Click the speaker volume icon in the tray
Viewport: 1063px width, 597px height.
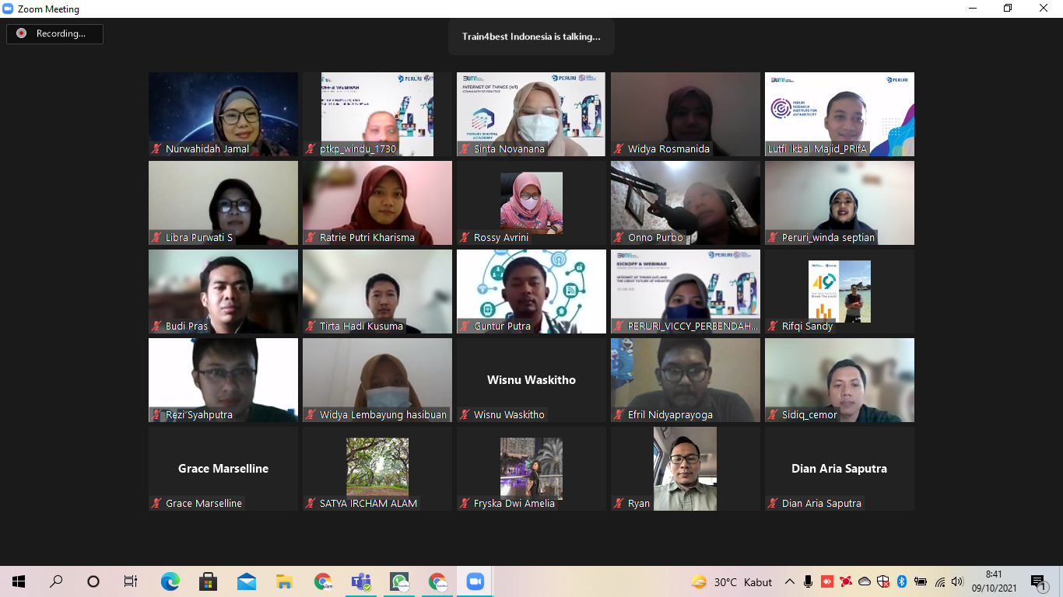click(x=957, y=581)
